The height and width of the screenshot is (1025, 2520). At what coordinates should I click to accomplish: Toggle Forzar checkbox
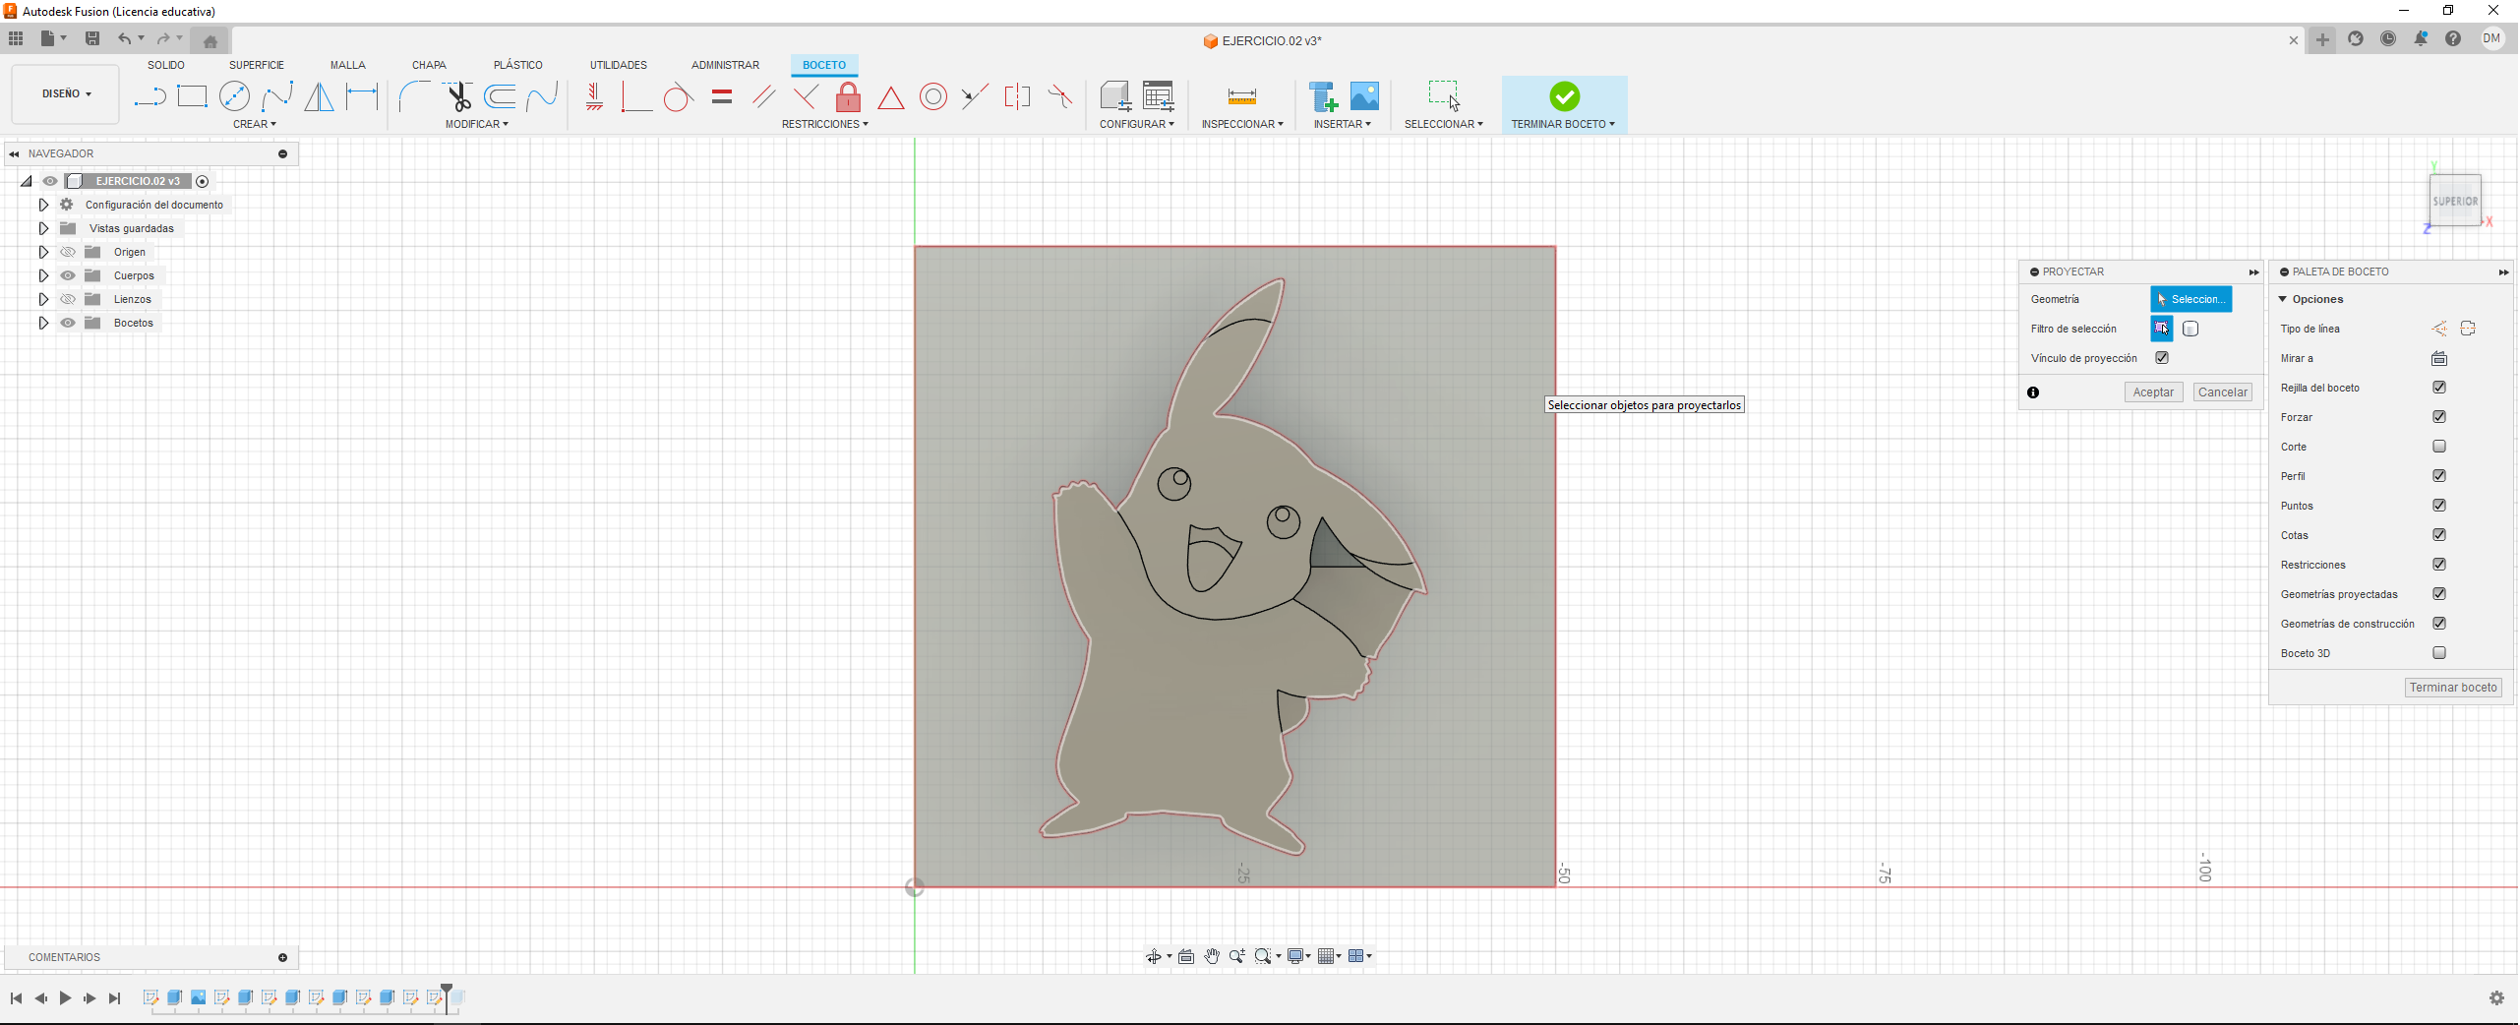[2439, 417]
